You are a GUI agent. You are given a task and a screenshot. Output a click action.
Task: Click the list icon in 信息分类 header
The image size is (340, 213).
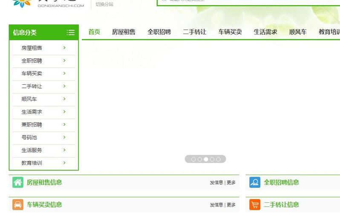click(70, 32)
